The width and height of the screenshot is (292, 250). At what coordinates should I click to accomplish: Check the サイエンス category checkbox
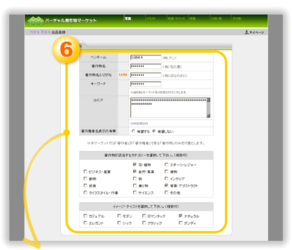click(x=134, y=193)
